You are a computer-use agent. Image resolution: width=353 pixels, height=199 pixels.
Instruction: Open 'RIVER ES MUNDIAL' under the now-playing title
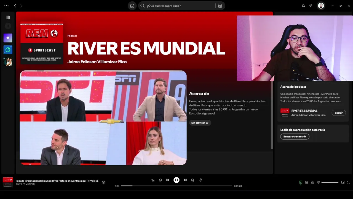pos(26,184)
